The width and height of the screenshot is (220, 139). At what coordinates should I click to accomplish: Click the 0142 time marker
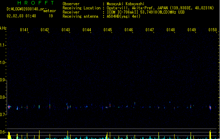[45, 30]
